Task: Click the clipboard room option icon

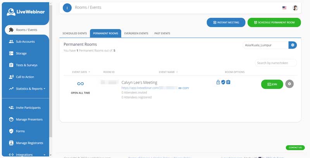Action: click(228, 82)
